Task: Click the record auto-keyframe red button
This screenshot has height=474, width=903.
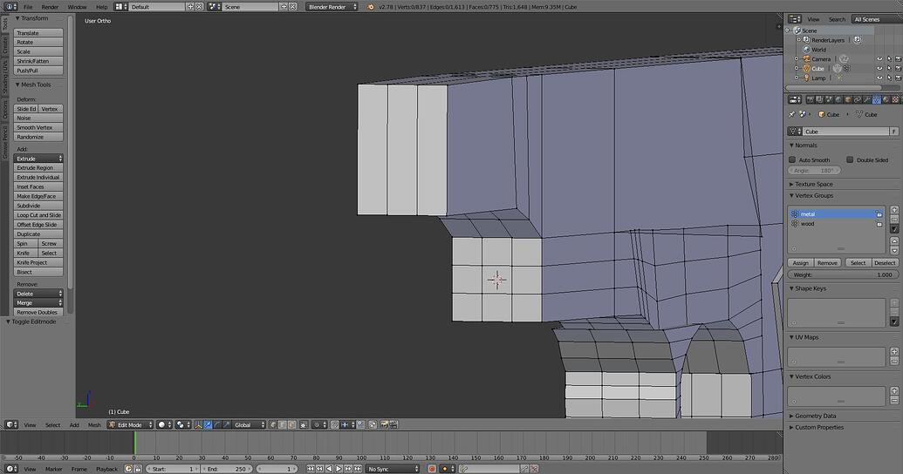Action: click(x=432, y=469)
